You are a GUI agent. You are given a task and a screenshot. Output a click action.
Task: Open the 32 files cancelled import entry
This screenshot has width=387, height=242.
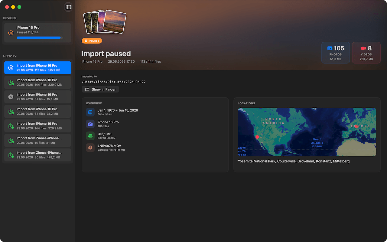point(37,97)
